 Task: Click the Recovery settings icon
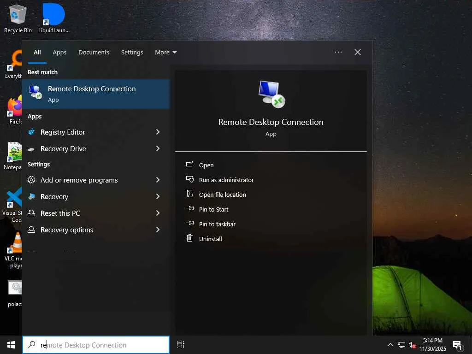(31, 196)
